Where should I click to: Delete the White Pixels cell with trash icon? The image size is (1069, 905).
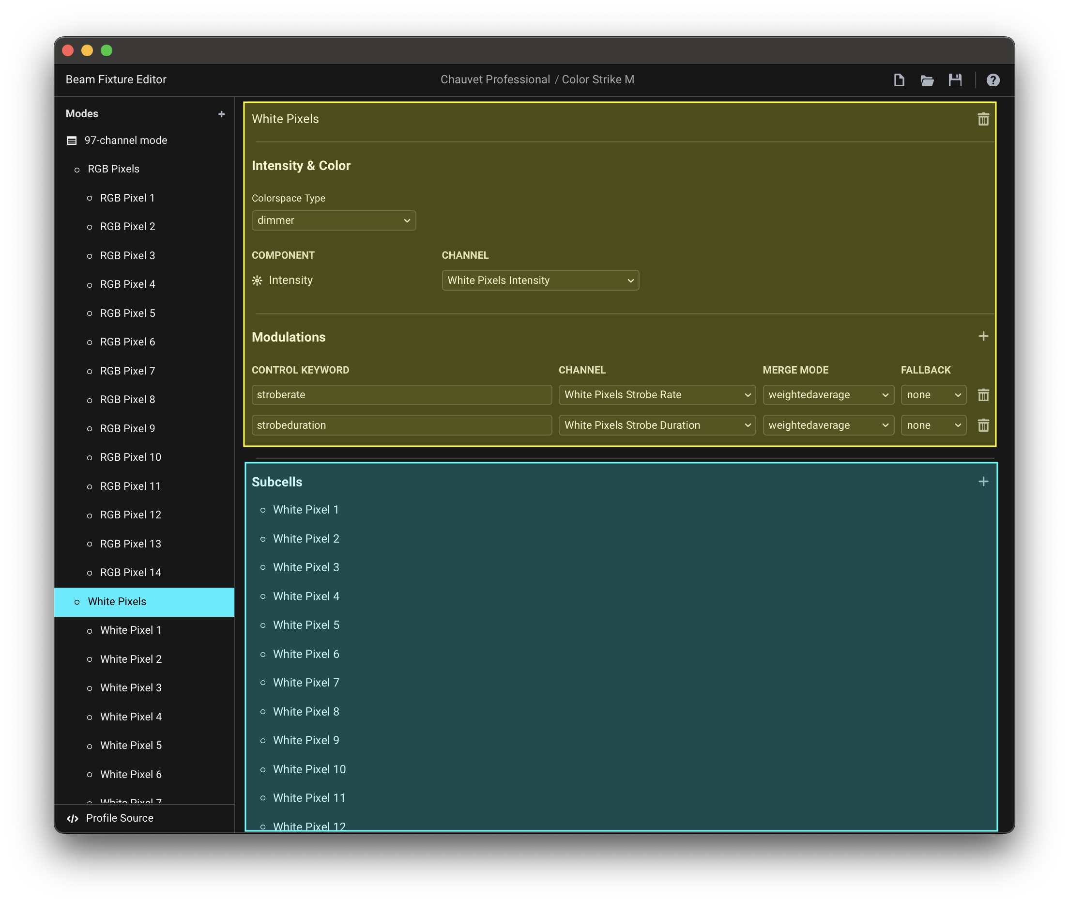(983, 119)
